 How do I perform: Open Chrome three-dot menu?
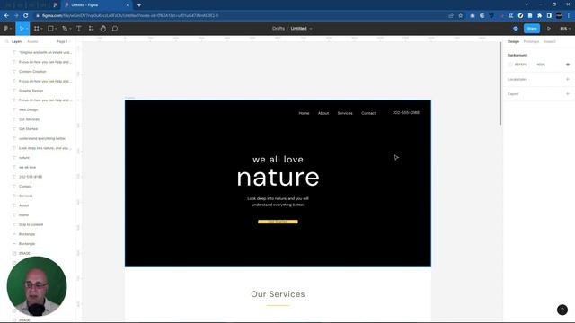click(x=569, y=16)
